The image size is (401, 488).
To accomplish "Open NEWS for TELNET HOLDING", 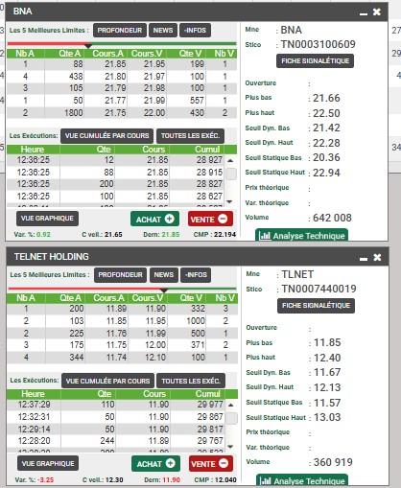I will (x=164, y=275).
